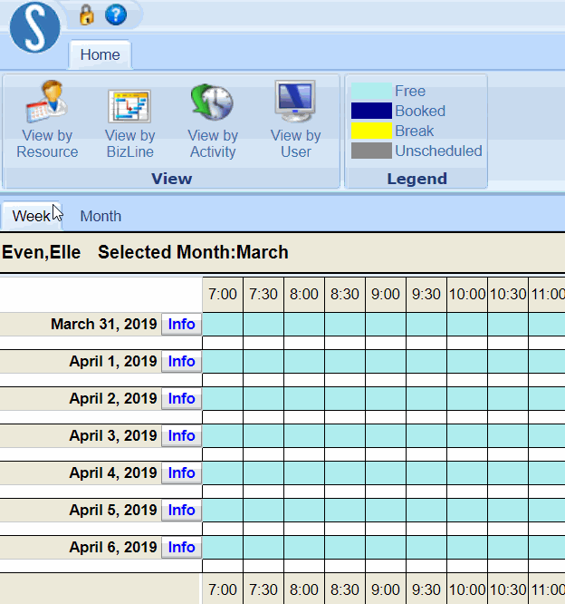Select the 10:30 slot on April 1, 2019

pos(508,361)
